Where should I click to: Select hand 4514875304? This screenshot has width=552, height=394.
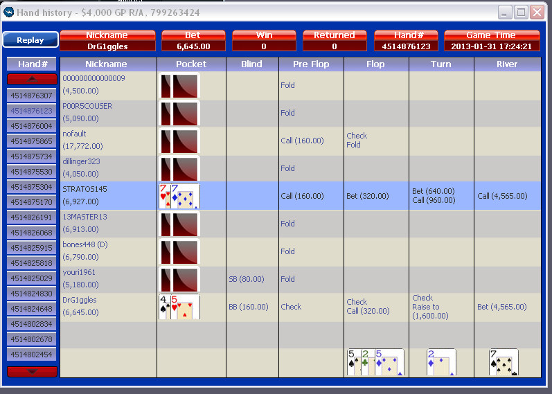pos(32,186)
